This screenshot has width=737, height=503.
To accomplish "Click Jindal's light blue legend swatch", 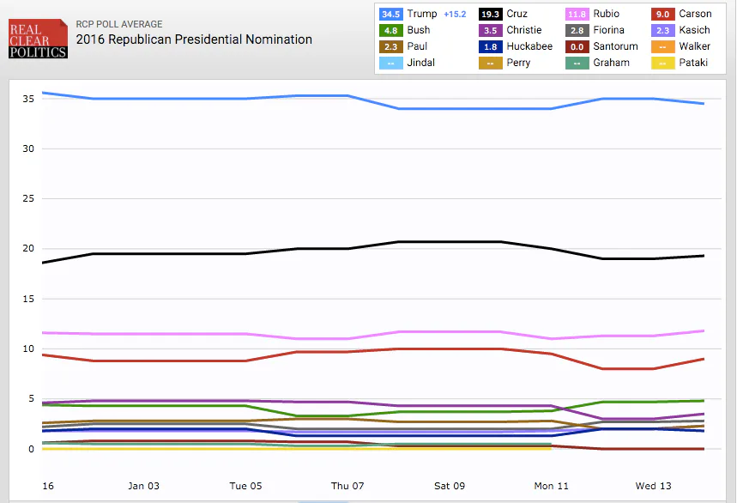I will 390,63.
